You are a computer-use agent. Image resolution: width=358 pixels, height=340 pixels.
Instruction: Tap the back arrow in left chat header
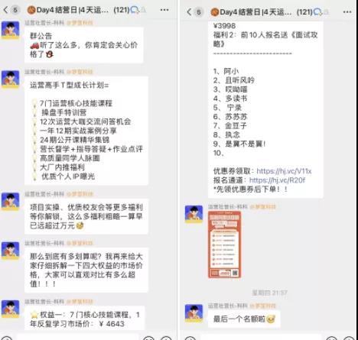5,10
